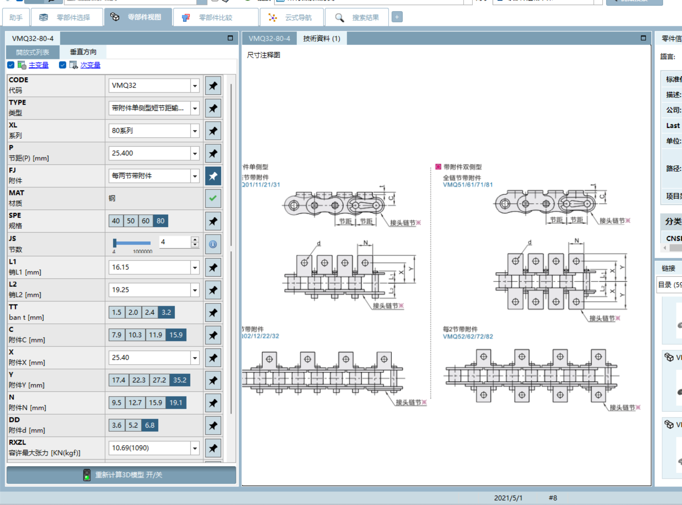
Task: Increment the JS 节数 spinner value
Action: tap(195, 239)
